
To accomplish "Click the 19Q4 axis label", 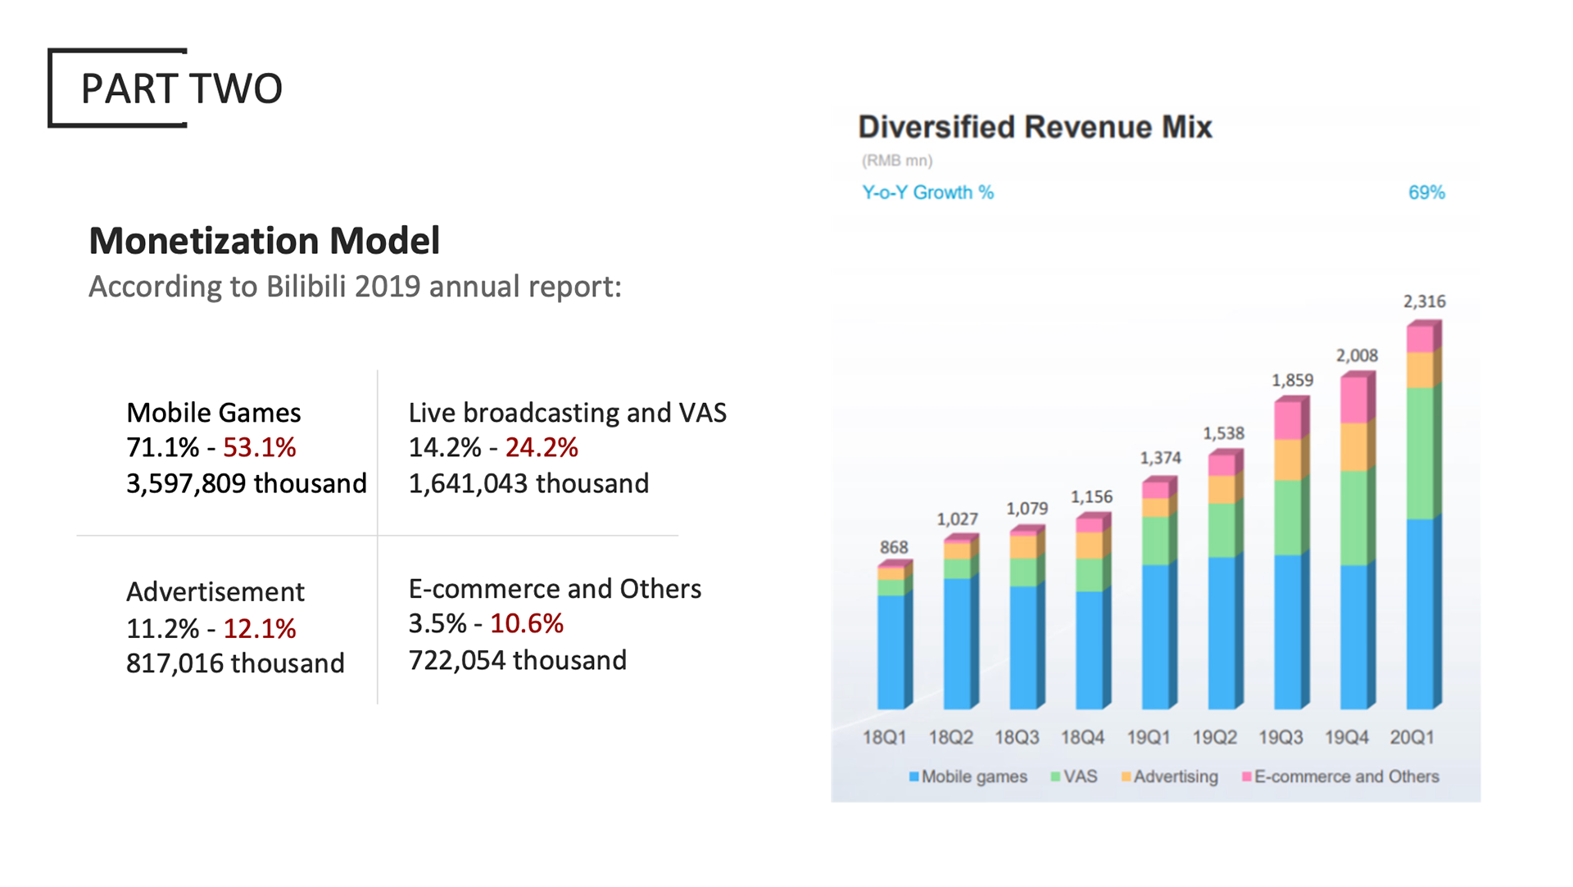I will coord(1346,737).
